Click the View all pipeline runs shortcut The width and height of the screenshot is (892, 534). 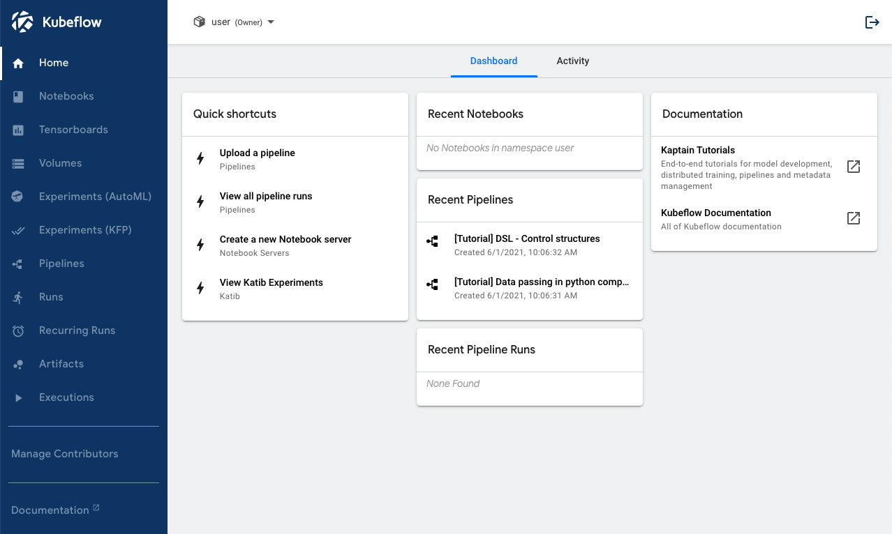coord(295,201)
